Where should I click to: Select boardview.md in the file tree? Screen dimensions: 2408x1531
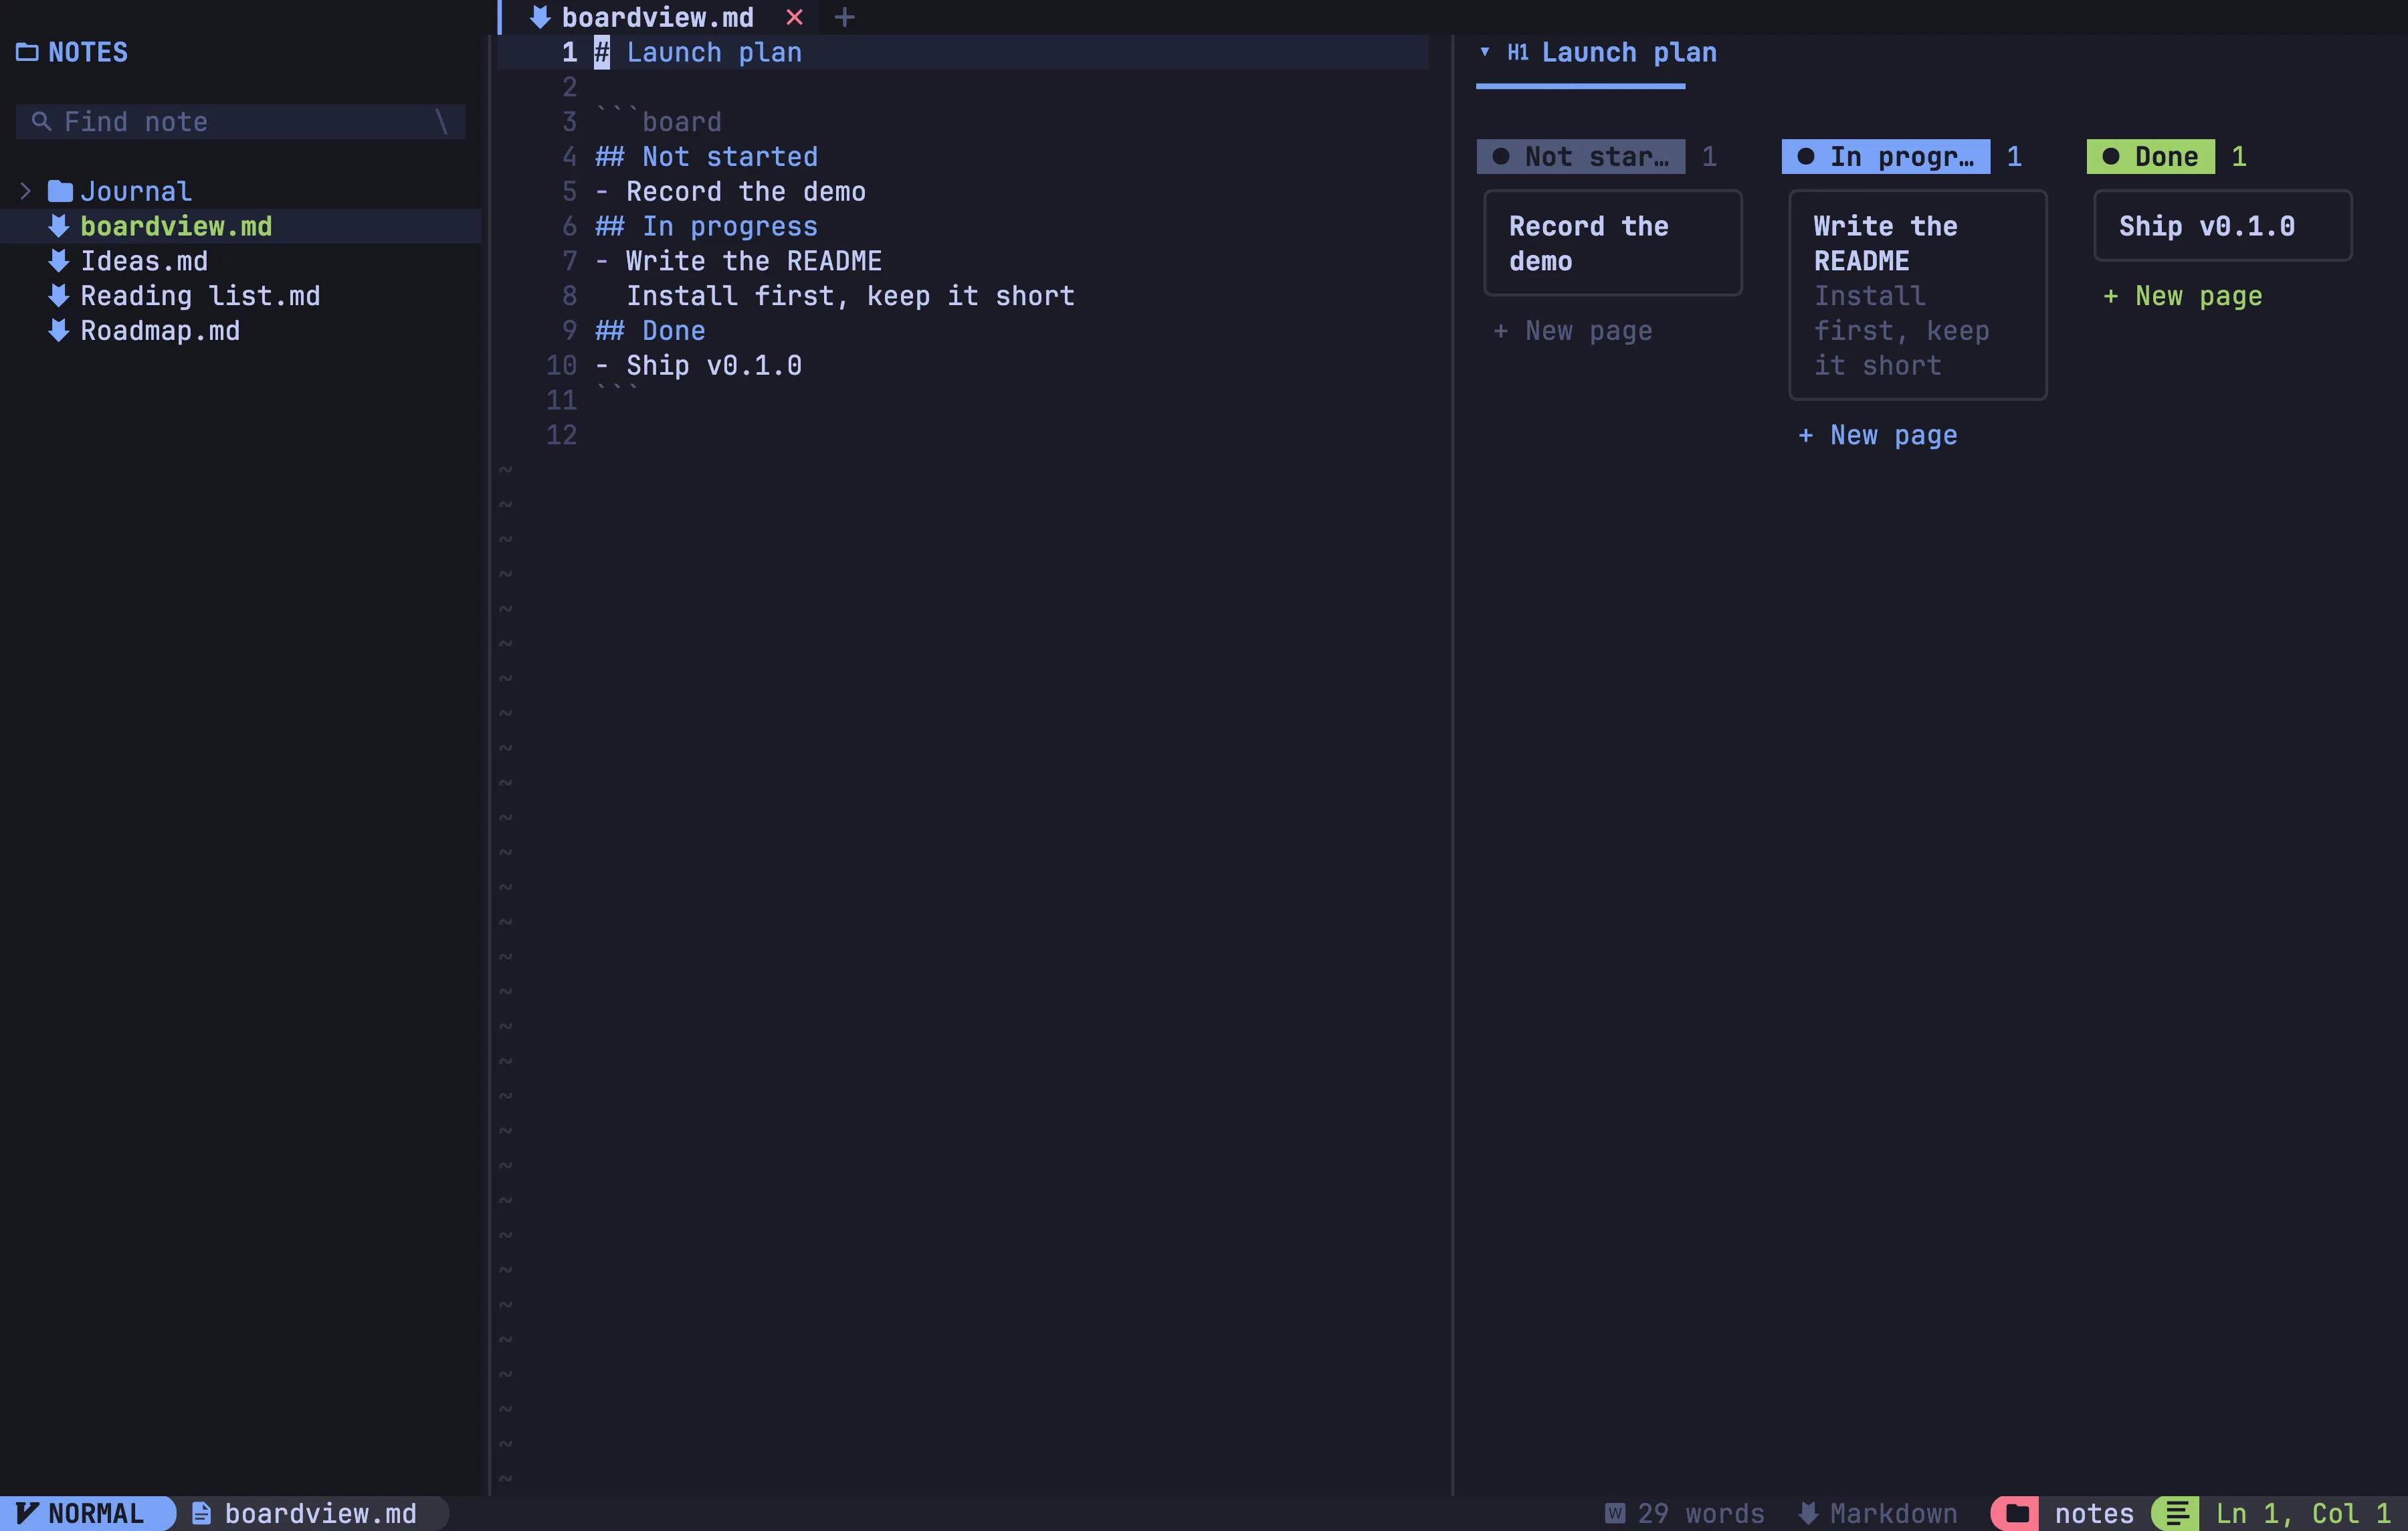point(241,226)
